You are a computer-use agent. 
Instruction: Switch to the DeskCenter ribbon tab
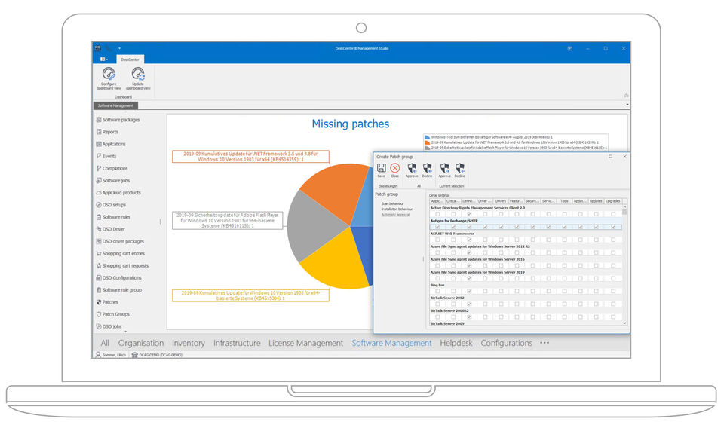coord(130,60)
